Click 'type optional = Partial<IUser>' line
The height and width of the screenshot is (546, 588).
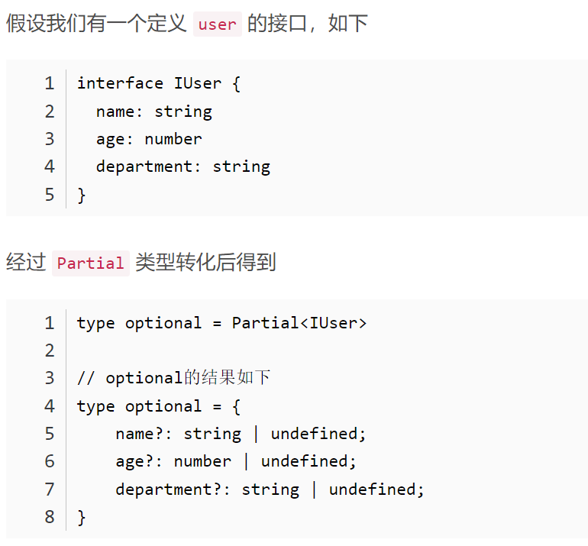click(x=221, y=323)
